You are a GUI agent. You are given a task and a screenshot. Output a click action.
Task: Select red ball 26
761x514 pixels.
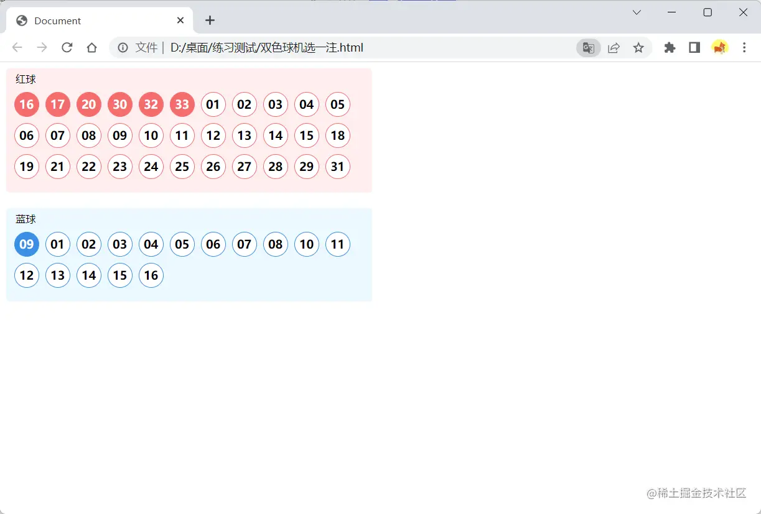coord(213,167)
